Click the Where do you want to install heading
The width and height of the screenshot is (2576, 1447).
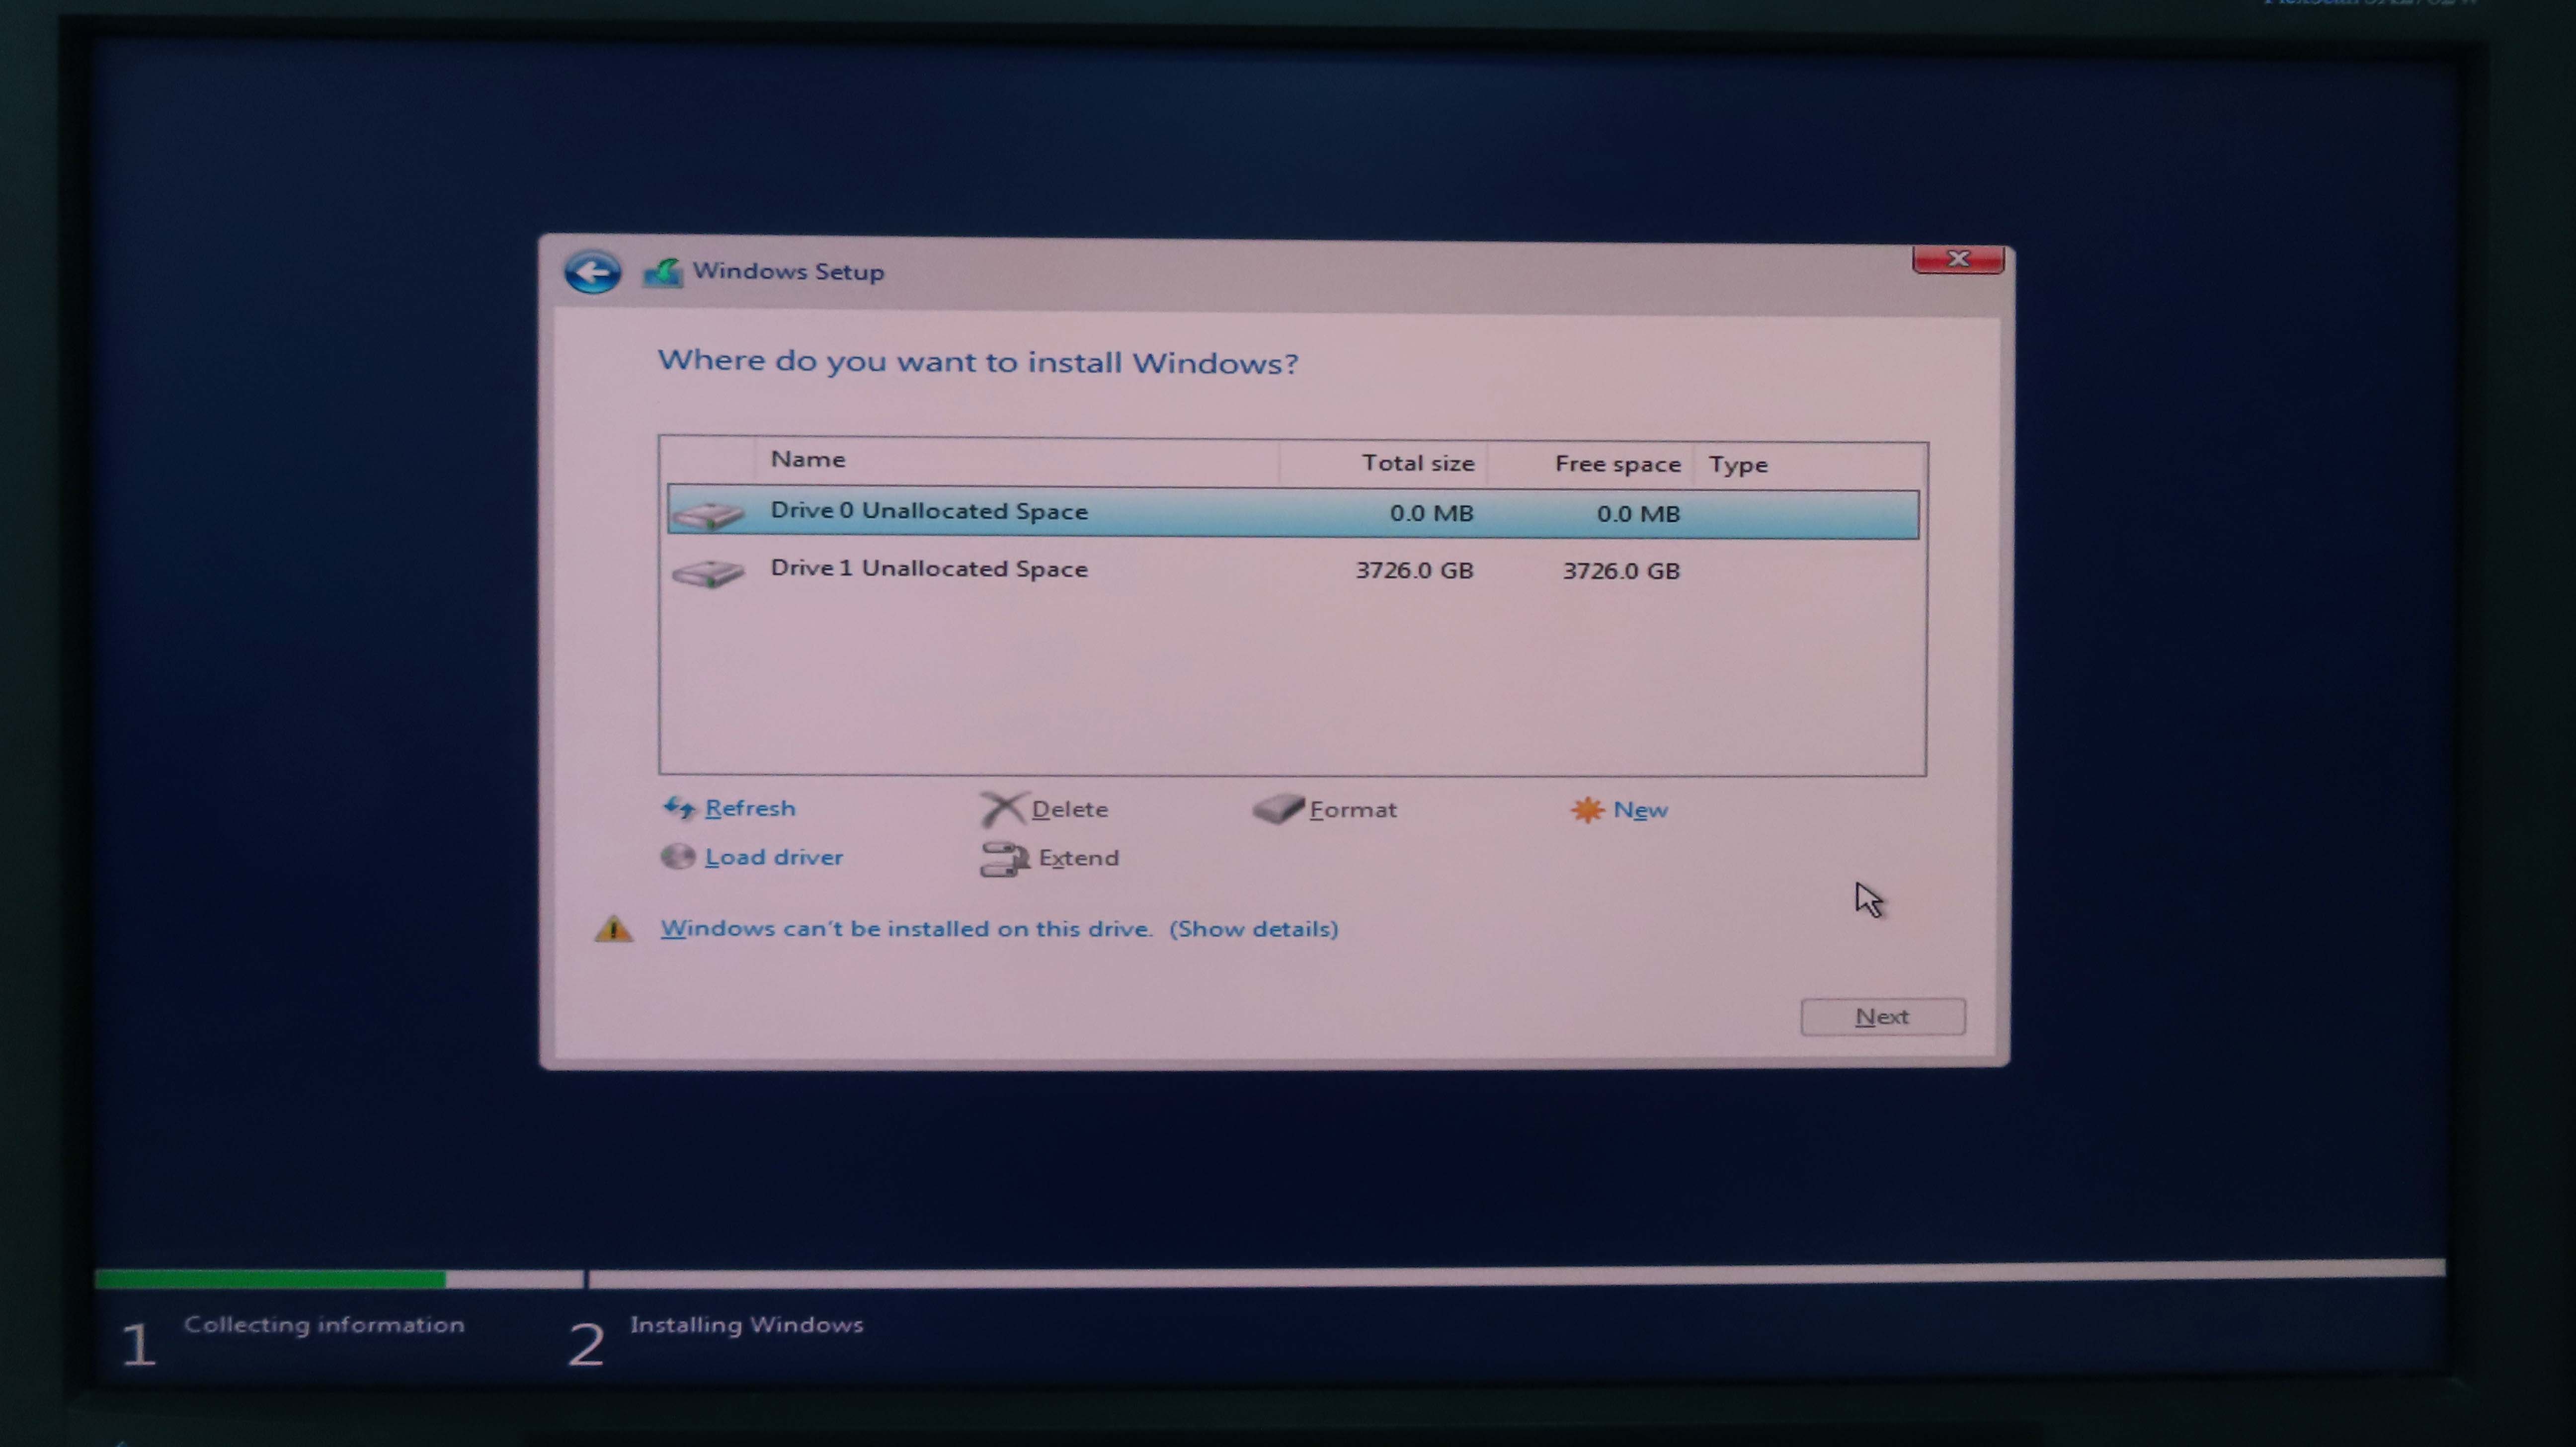tap(978, 362)
